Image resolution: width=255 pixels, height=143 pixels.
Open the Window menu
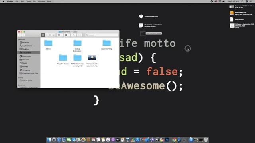tap(41, 2)
